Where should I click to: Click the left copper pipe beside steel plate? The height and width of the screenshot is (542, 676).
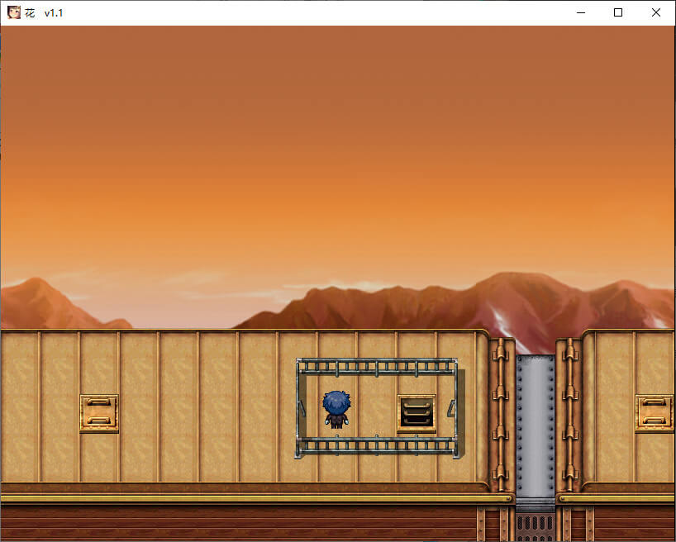(x=500, y=413)
